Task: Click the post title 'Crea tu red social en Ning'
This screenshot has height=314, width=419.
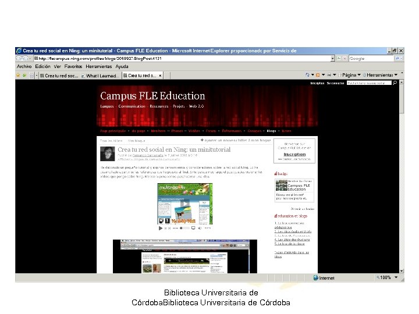Action: point(174,149)
